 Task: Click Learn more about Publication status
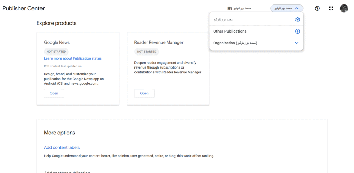(73, 58)
